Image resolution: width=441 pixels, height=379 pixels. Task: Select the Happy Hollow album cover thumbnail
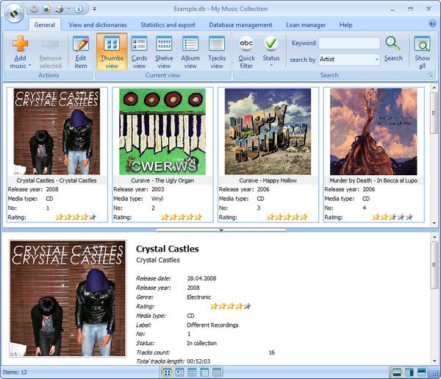point(268,132)
